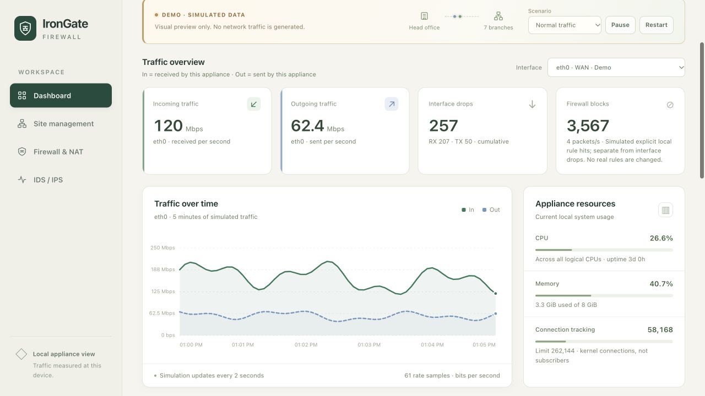Toggle the In series legend

pos(468,210)
